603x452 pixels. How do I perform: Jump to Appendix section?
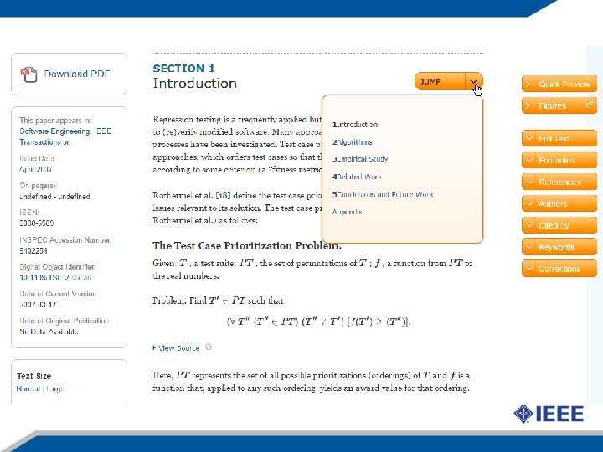tap(348, 212)
